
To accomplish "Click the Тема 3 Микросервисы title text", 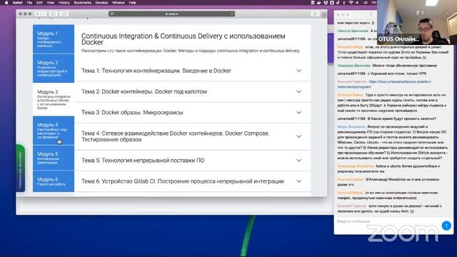I will [132, 113].
